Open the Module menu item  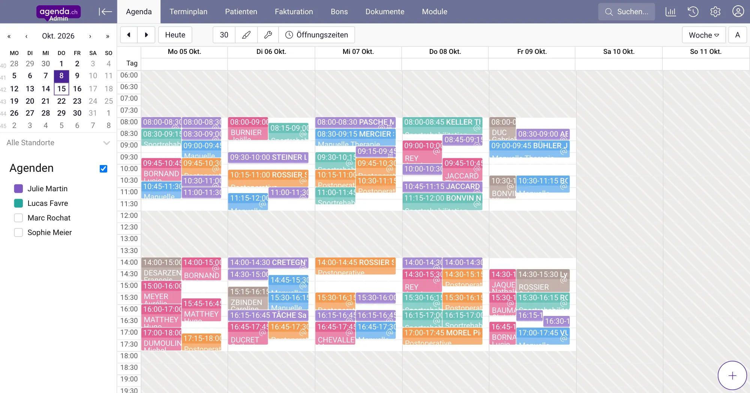point(435,12)
